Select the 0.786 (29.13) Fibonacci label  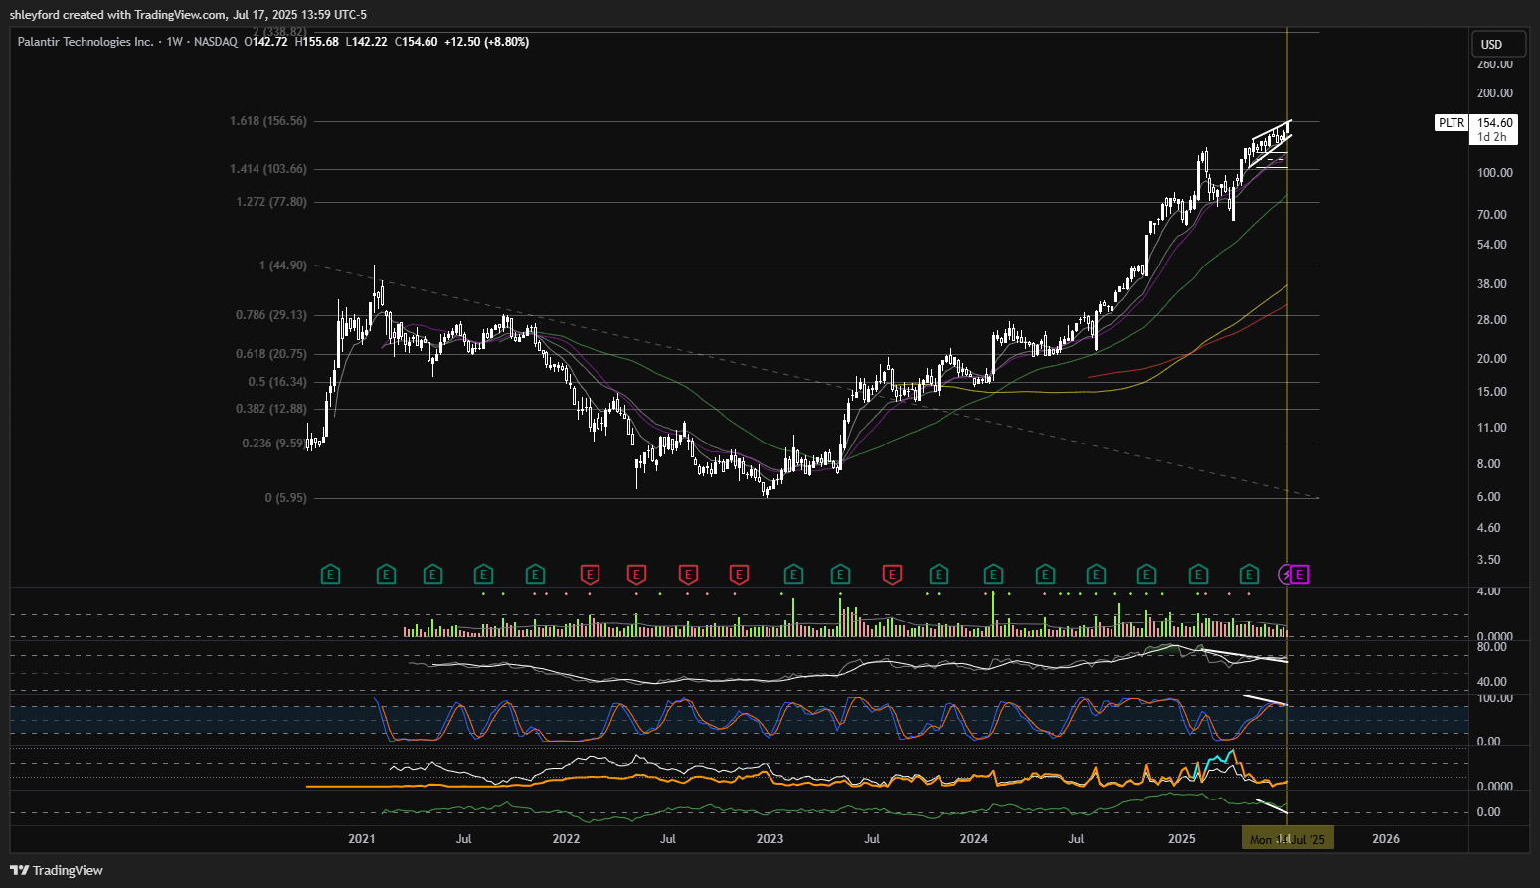coord(271,315)
